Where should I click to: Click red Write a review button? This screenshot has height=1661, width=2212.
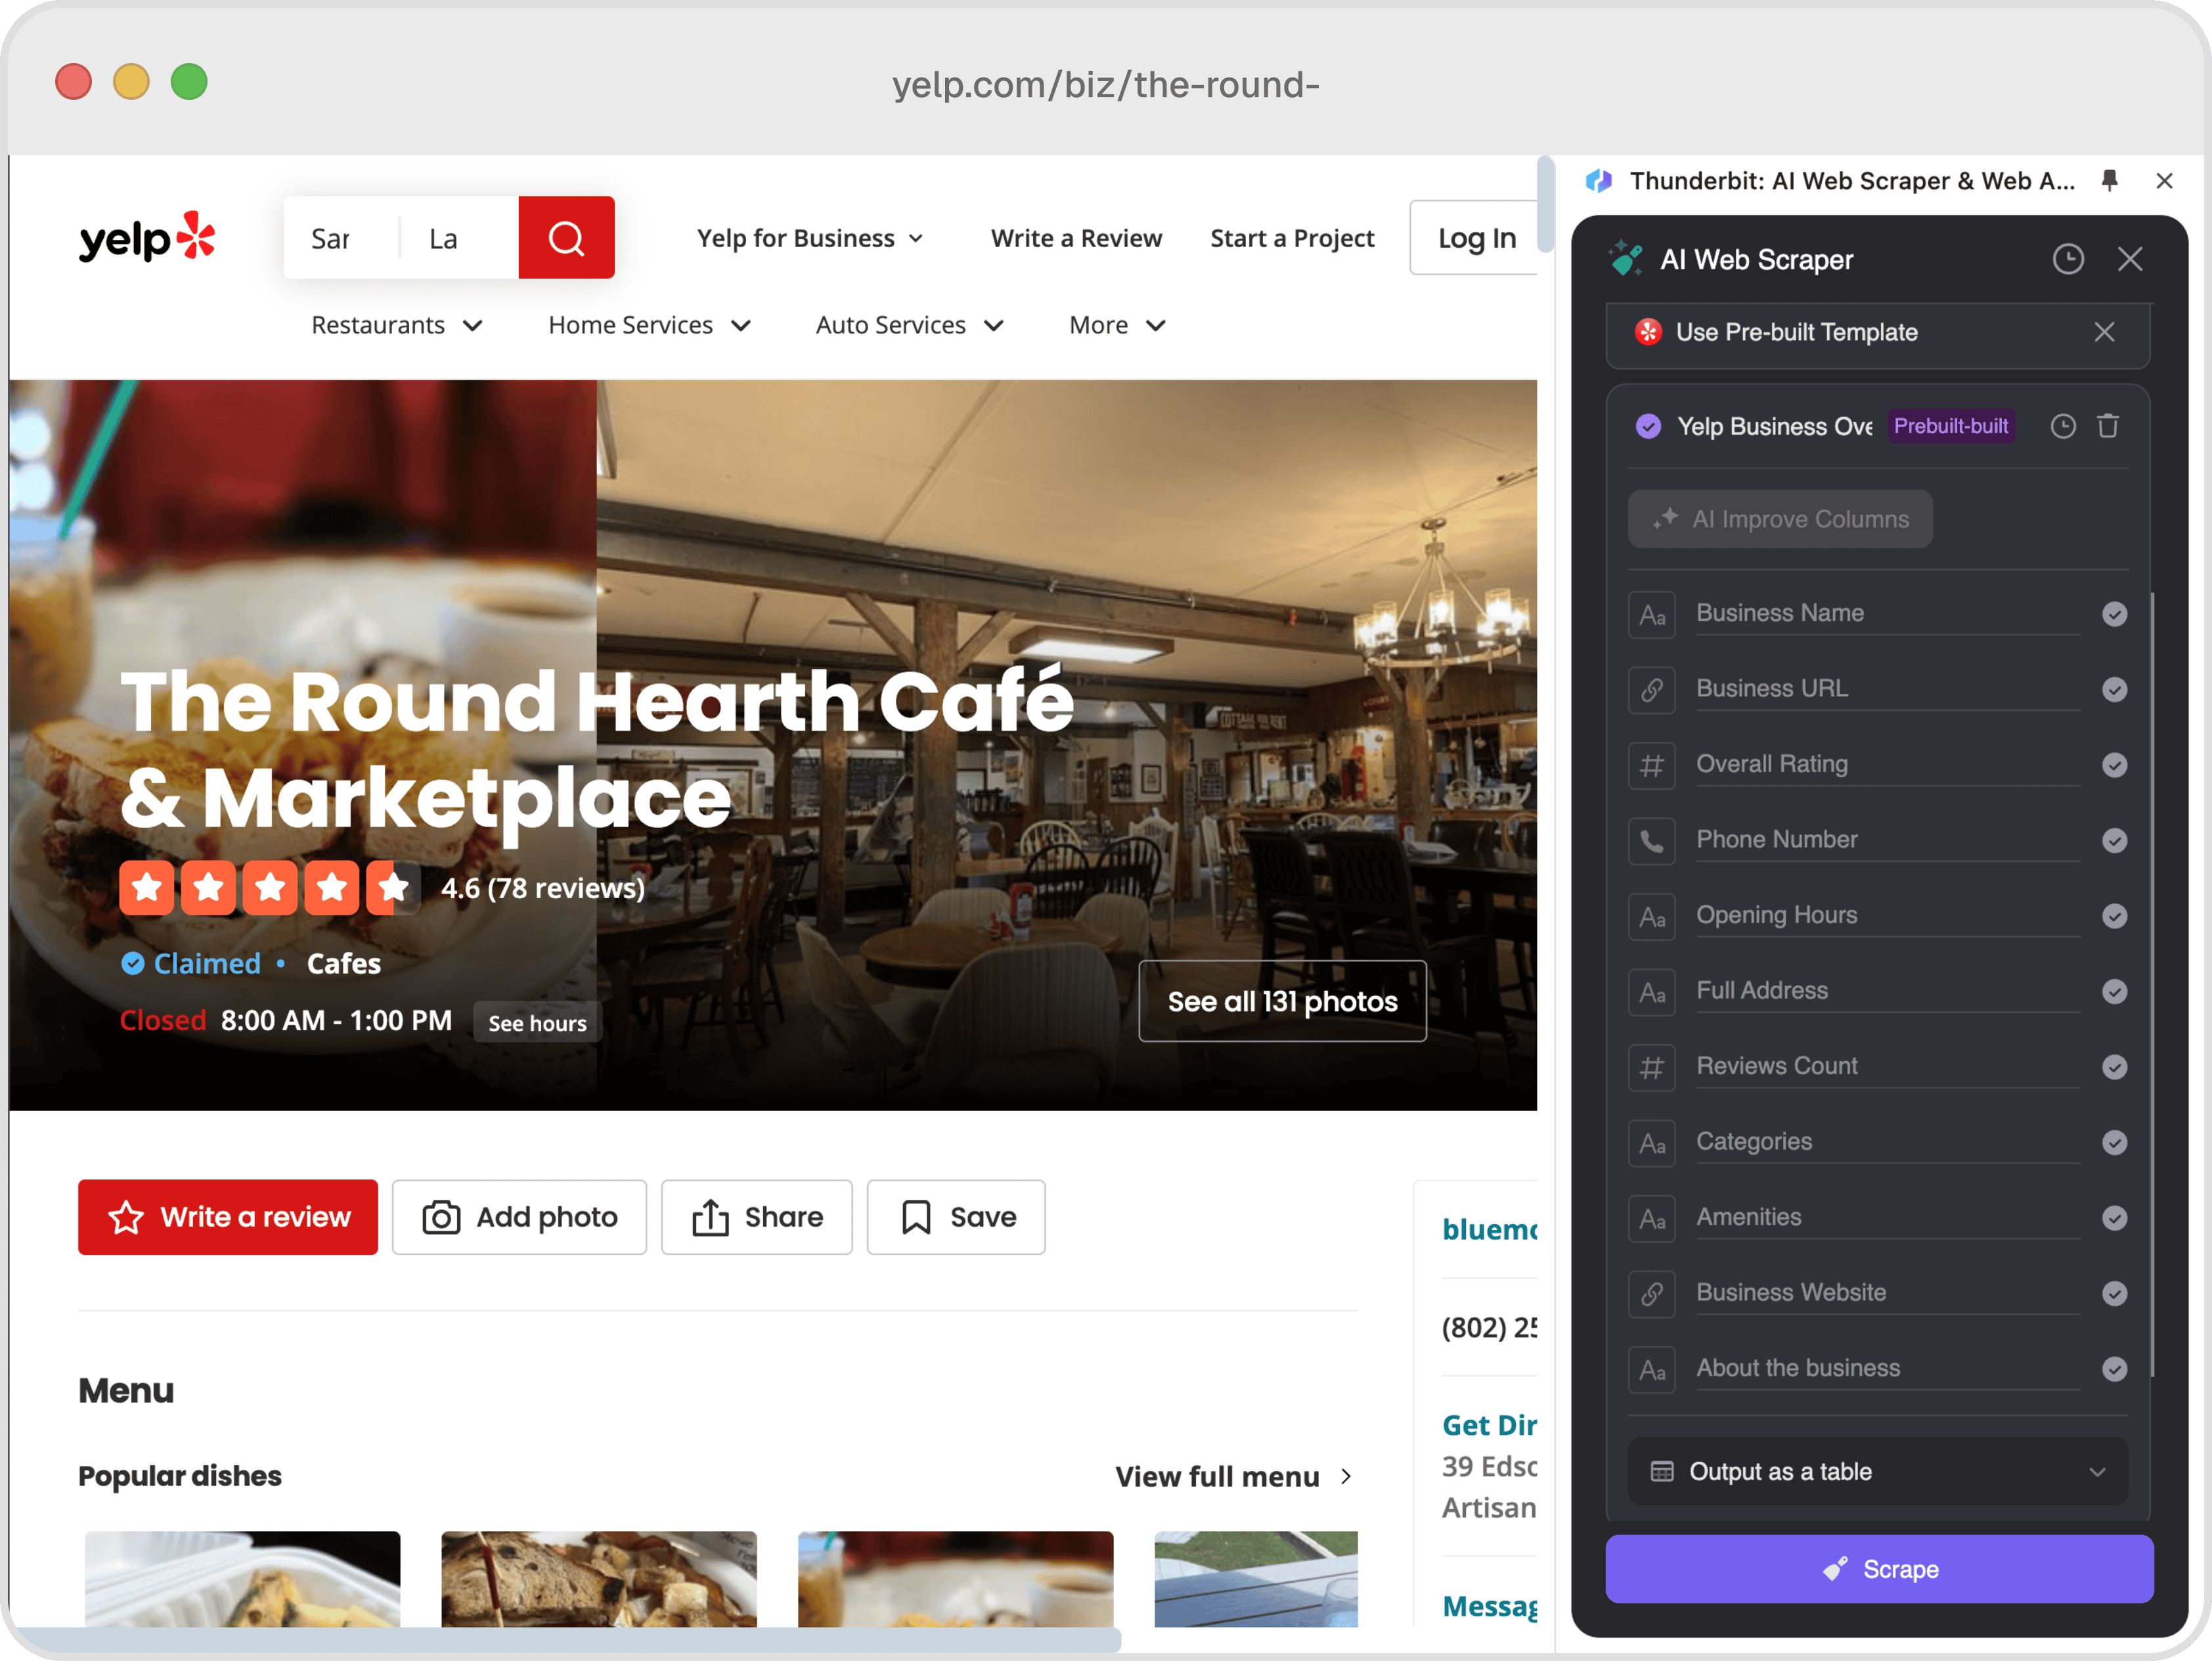coord(228,1217)
